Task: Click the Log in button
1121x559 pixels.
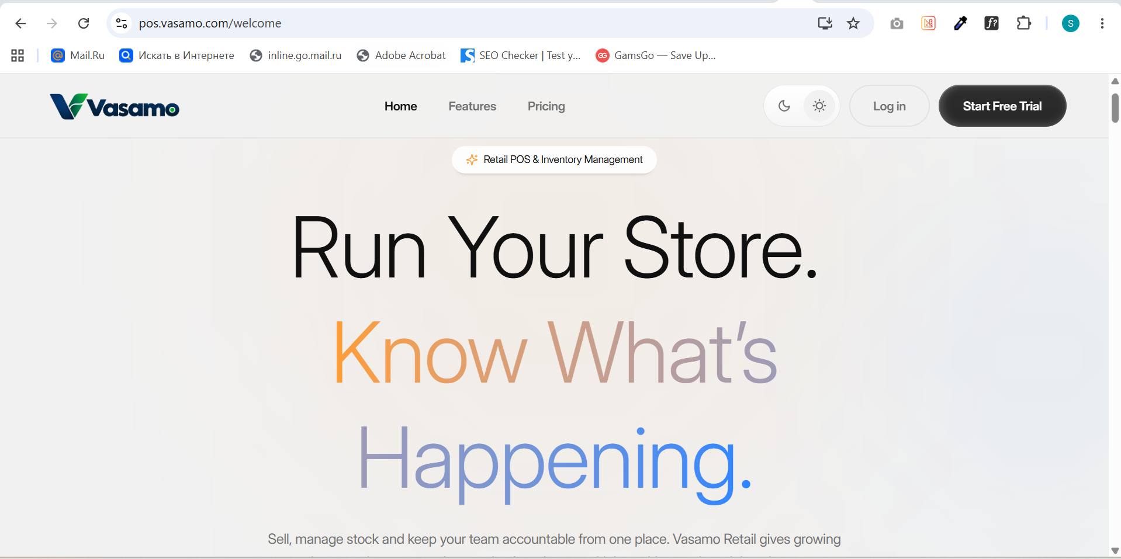Action: [889, 106]
